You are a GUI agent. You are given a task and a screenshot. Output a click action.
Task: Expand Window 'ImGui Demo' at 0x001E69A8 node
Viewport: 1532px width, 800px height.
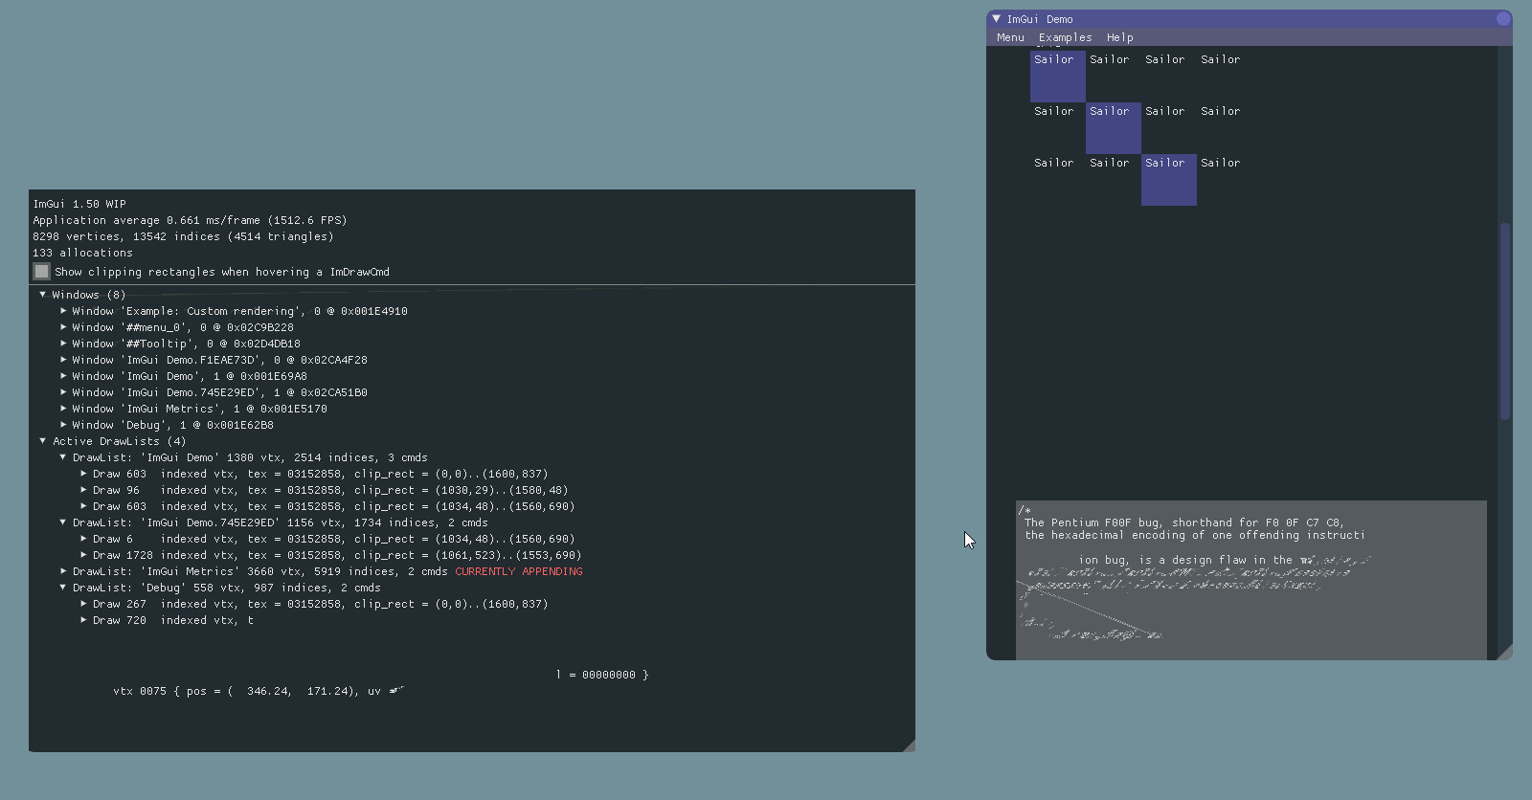coord(63,376)
